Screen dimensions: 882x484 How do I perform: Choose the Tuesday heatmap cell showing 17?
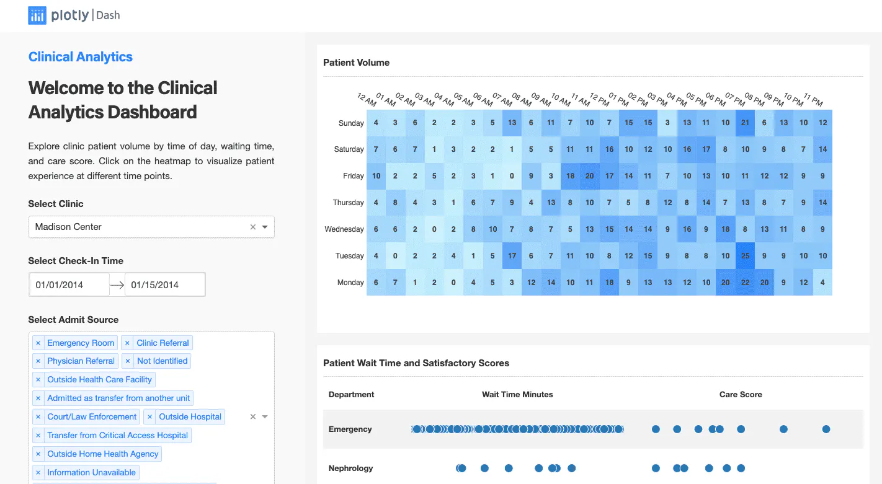(x=512, y=256)
